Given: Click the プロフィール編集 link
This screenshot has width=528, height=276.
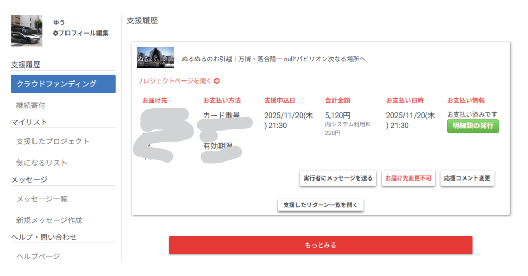Looking at the screenshot, I should point(84,33).
